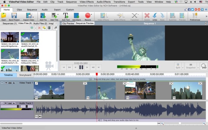208x130 pixels.
Task: Adjust the timeline zoom slider
Action: click(180, 123)
